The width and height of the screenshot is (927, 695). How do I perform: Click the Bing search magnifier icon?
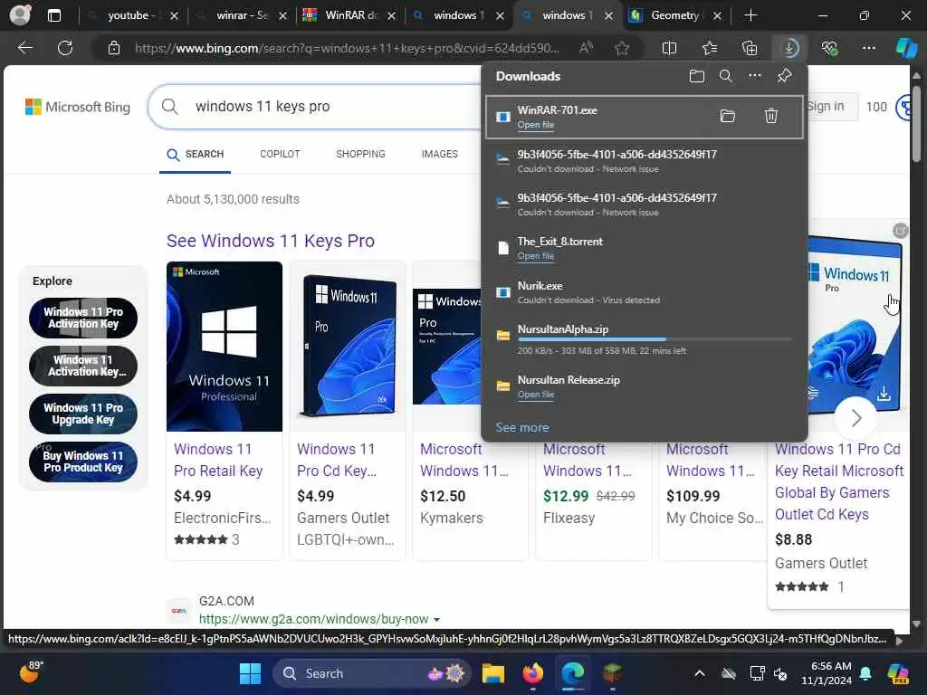point(169,107)
